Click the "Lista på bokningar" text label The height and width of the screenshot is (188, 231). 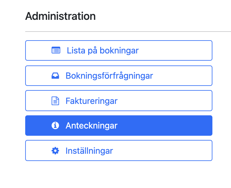click(103, 50)
